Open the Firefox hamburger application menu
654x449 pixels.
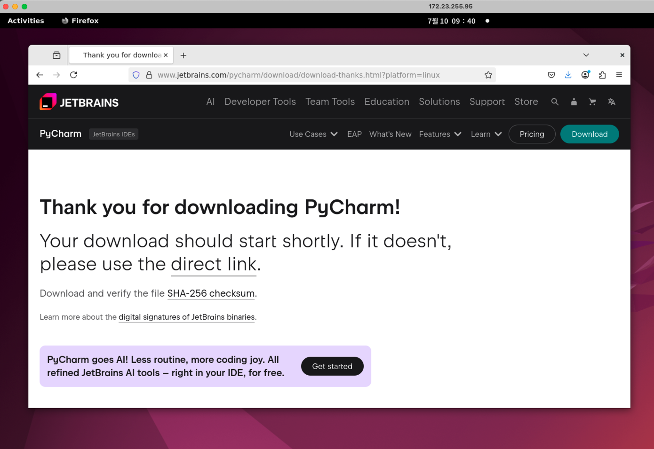619,75
